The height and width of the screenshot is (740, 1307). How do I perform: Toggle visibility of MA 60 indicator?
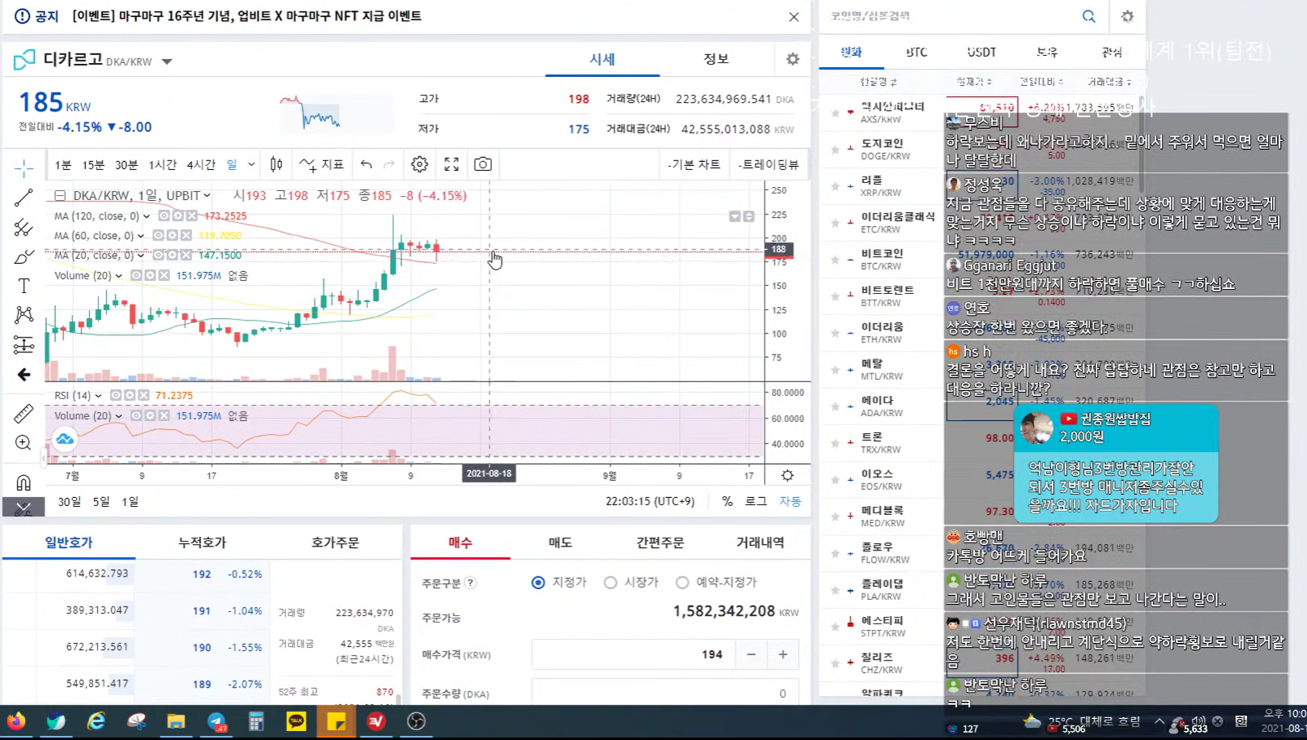[x=159, y=236]
